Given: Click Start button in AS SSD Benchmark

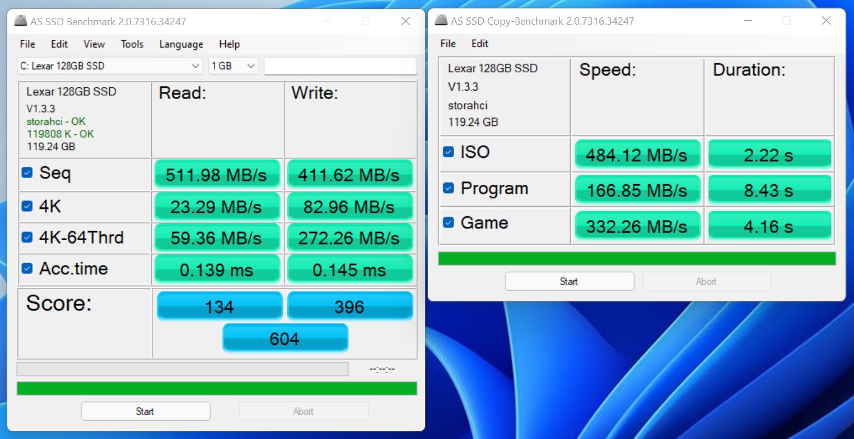Looking at the screenshot, I should pos(146,412).
